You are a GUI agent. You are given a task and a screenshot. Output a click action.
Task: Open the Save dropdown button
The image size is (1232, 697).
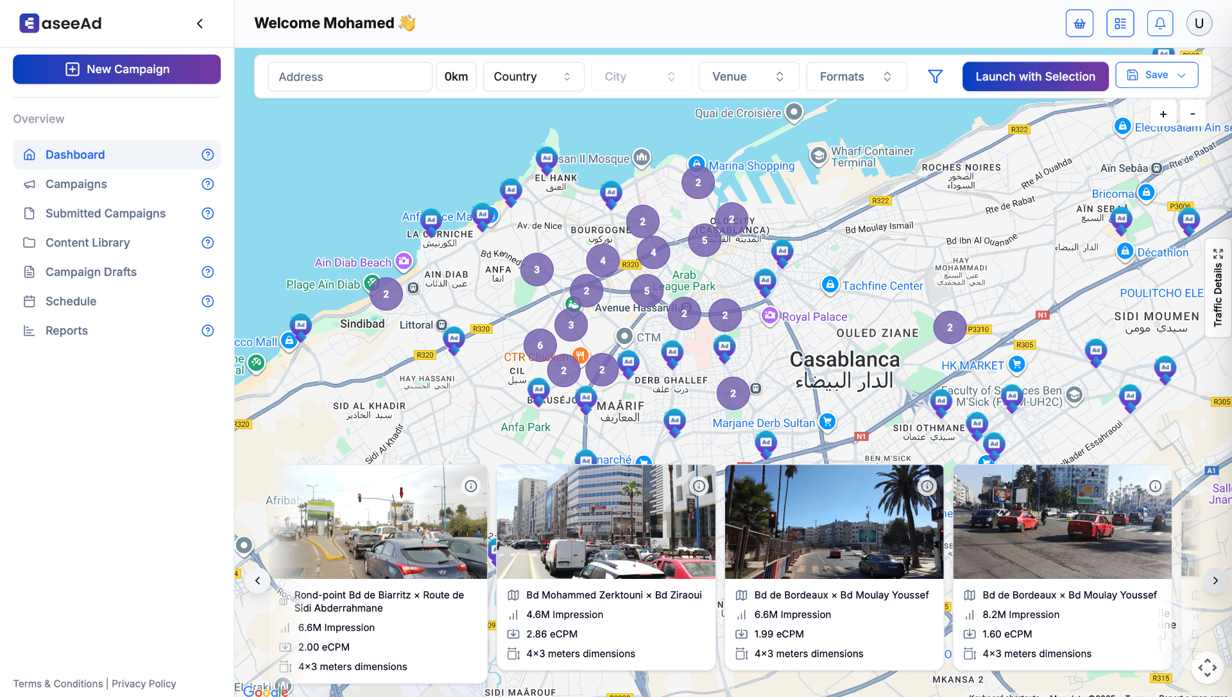[1156, 75]
